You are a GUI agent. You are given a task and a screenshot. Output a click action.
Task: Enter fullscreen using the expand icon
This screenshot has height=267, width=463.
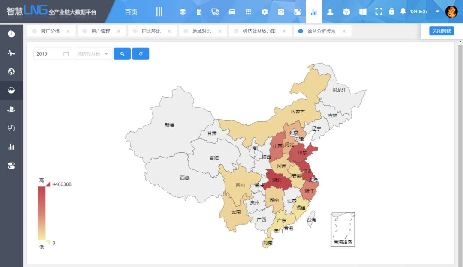tap(379, 11)
